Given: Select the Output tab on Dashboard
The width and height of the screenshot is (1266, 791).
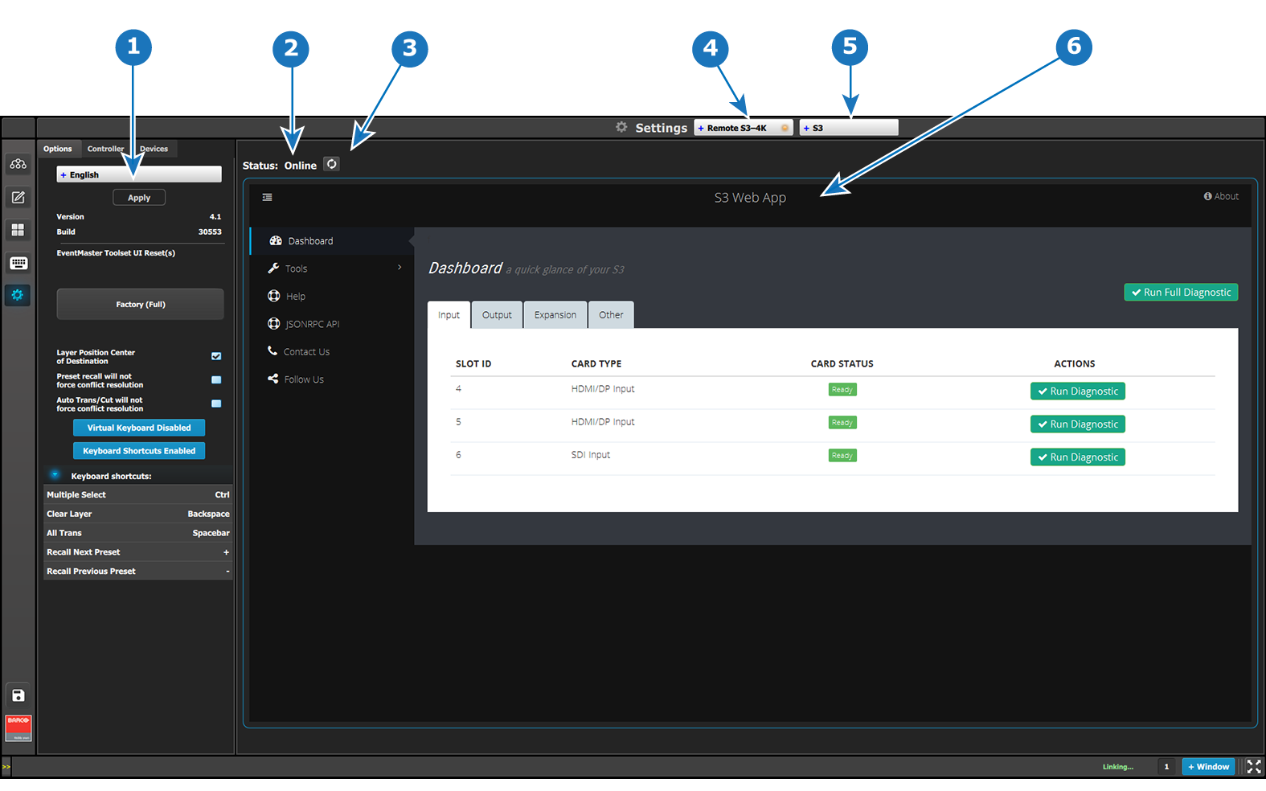Looking at the screenshot, I should click(497, 315).
